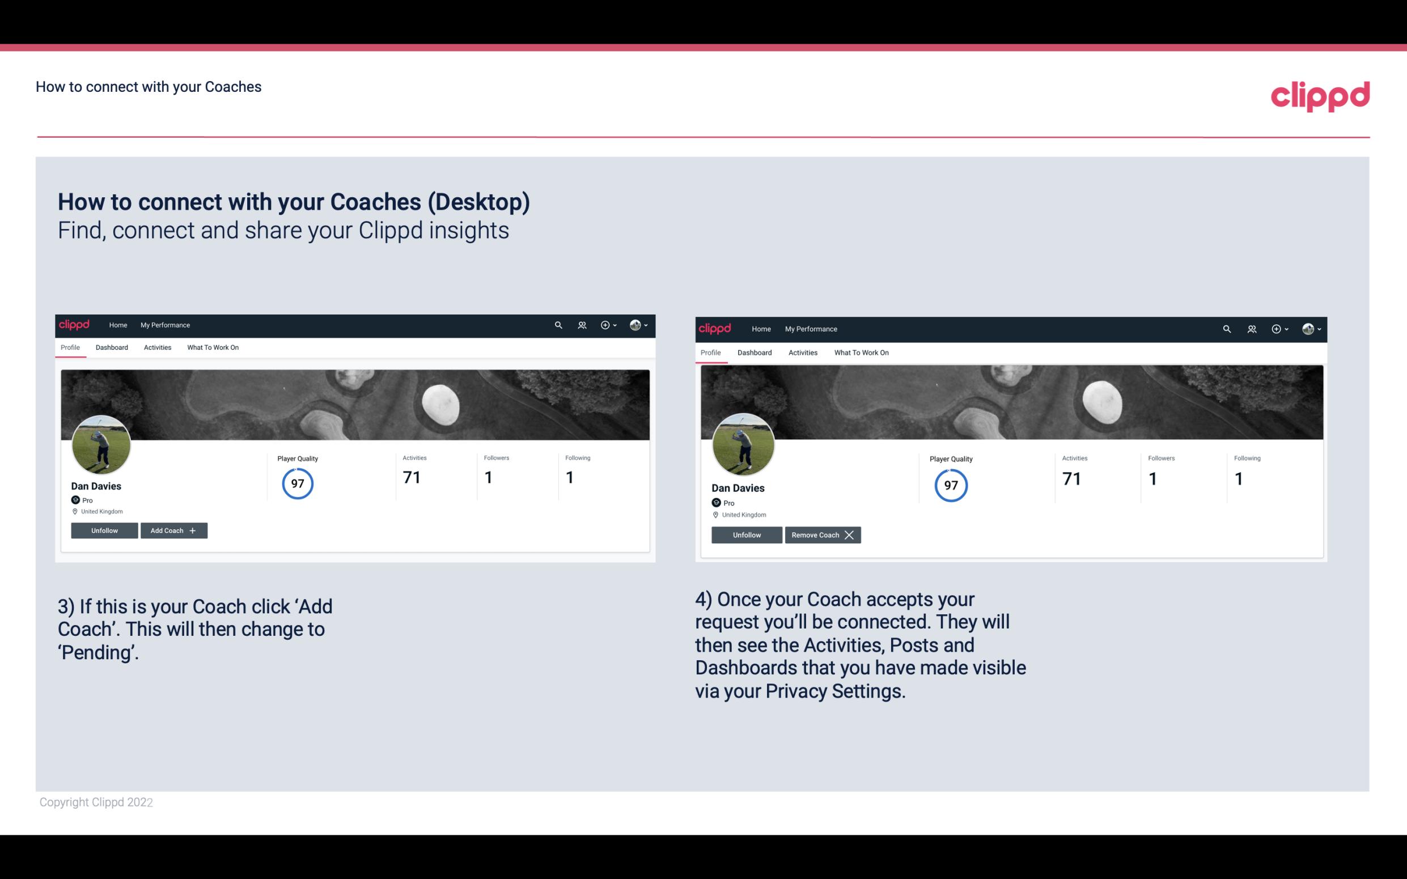
Task: Expand 'My Performance' dropdown right navbar
Action: coord(811,328)
